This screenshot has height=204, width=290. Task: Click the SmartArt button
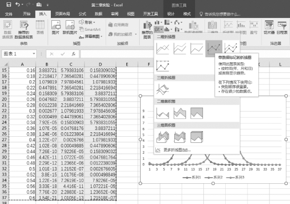(x=90, y=30)
